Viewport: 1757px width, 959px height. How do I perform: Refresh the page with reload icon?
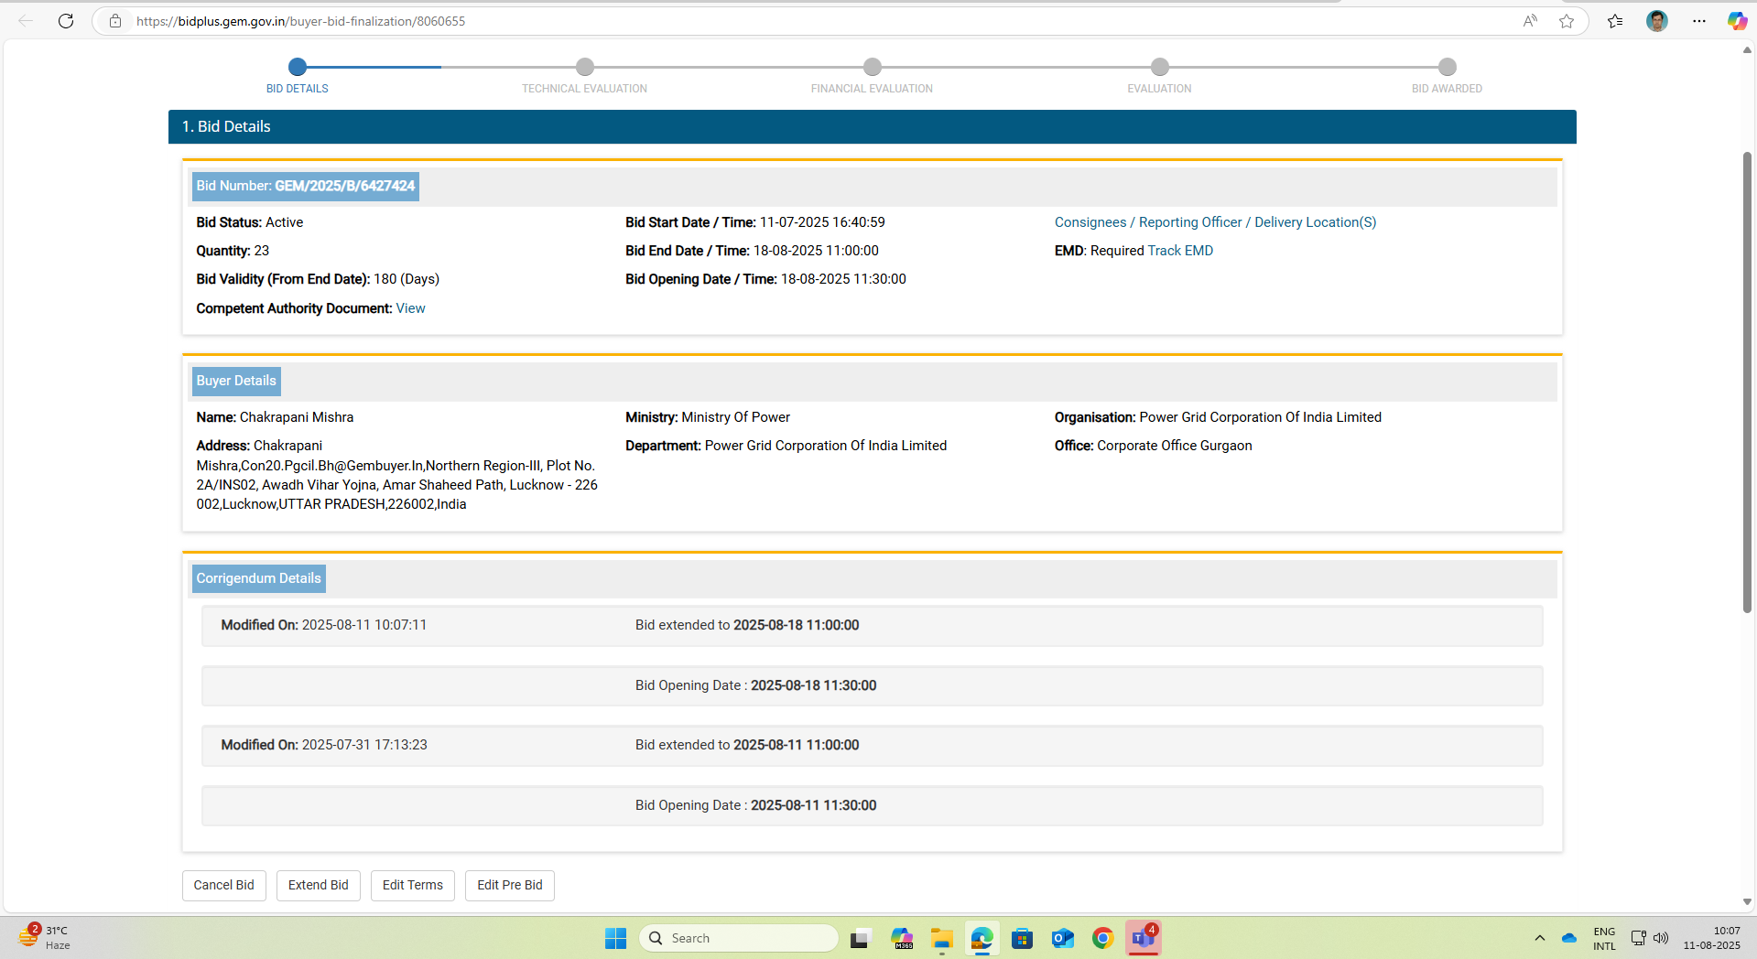[x=66, y=21]
